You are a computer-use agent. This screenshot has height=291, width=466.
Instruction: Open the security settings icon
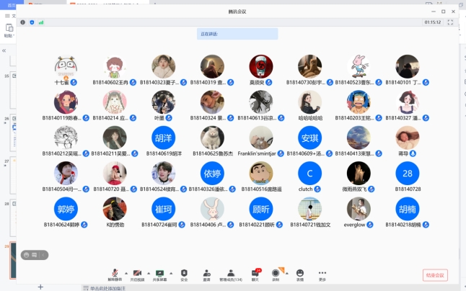click(x=184, y=273)
